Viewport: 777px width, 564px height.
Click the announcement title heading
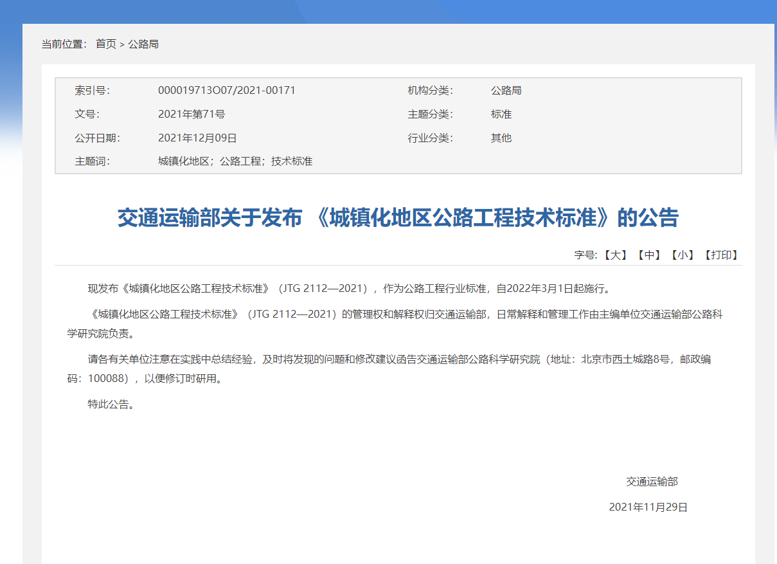pyautogui.click(x=398, y=218)
